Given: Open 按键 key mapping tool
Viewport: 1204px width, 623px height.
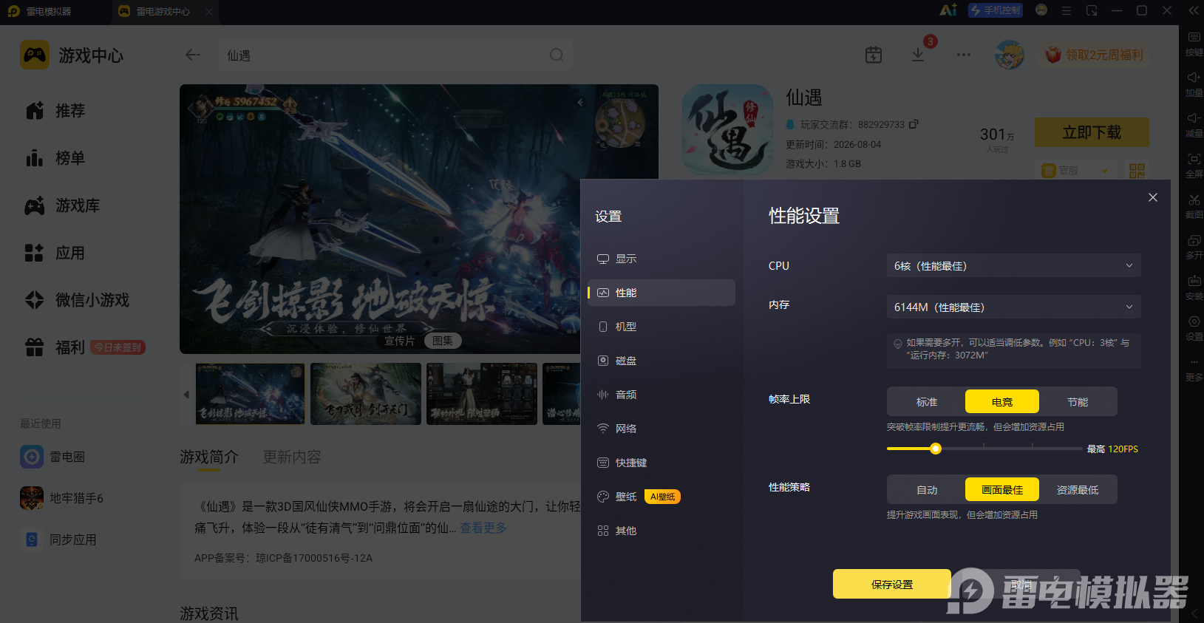Looking at the screenshot, I should click(x=1194, y=44).
